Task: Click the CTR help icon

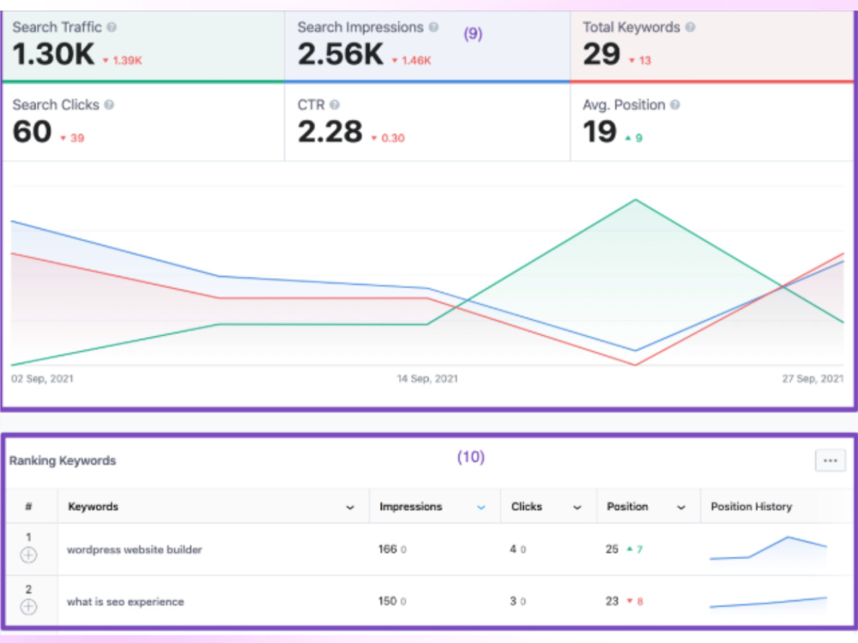Action: coord(335,105)
